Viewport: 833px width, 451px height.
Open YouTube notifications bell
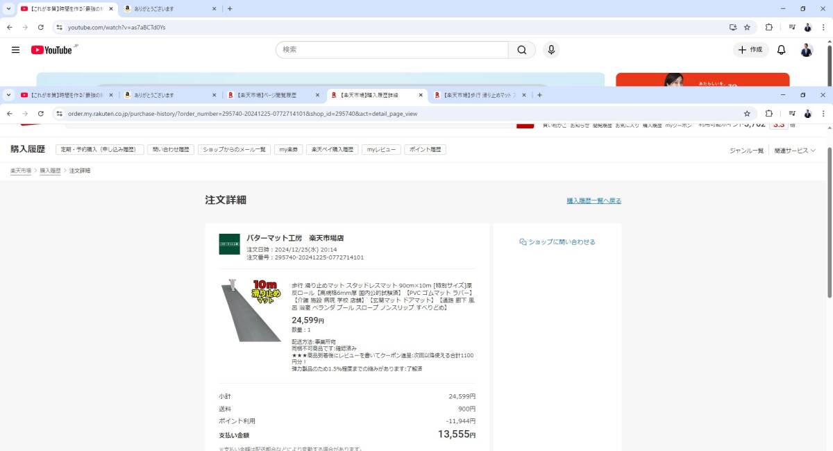pos(781,50)
